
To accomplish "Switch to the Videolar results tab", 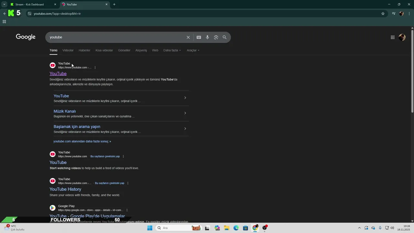I will [x=68, y=50].
